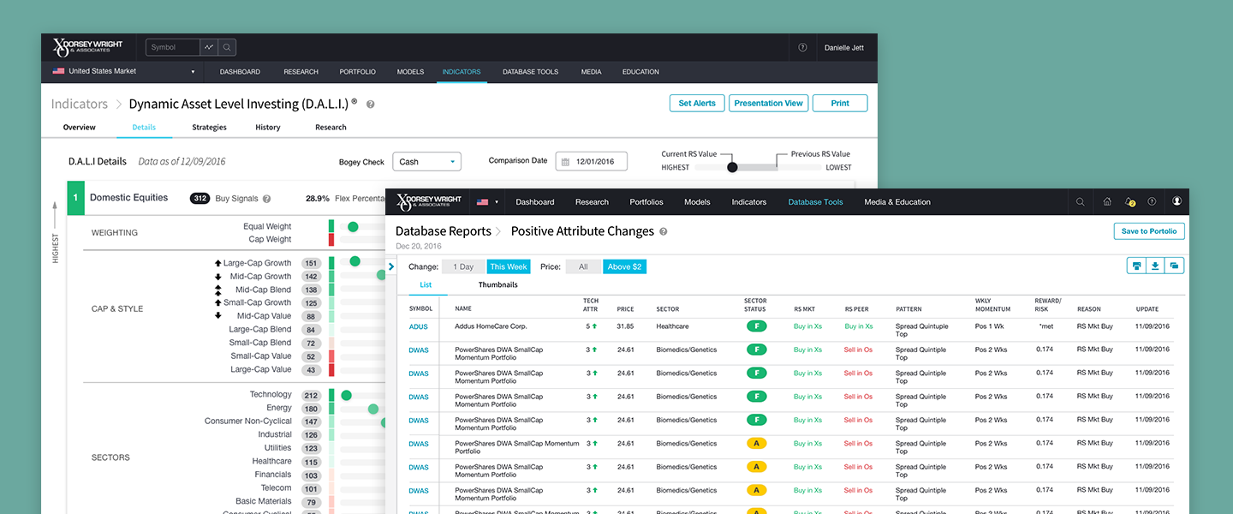Switch to the Overview tab
Viewport: 1233px width, 514px height.
(x=80, y=128)
